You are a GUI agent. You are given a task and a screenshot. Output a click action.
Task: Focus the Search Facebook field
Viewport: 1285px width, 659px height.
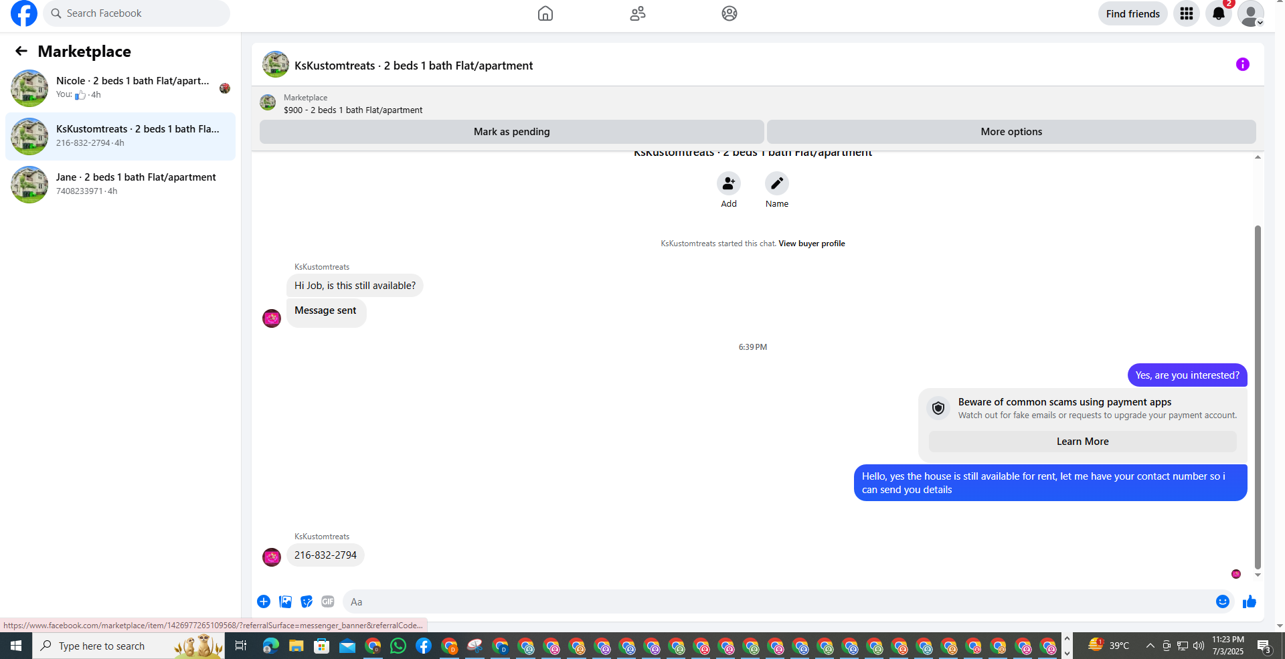(x=137, y=13)
